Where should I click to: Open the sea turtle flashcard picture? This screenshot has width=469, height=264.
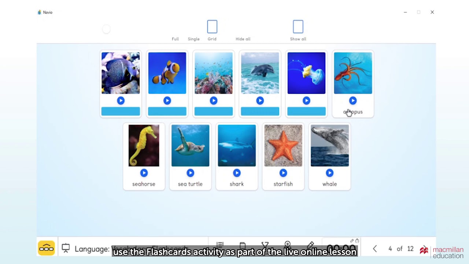pos(190,146)
